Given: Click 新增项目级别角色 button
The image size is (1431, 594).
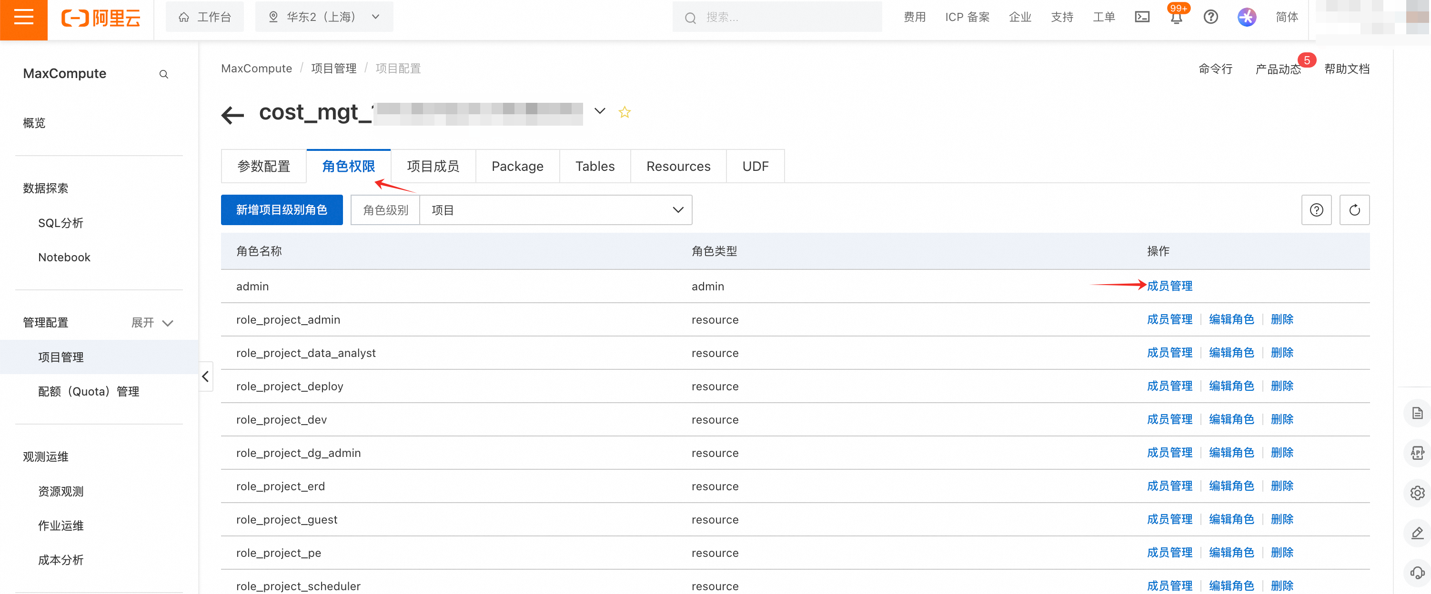Looking at the screenshot, I should tap(282, 210).
